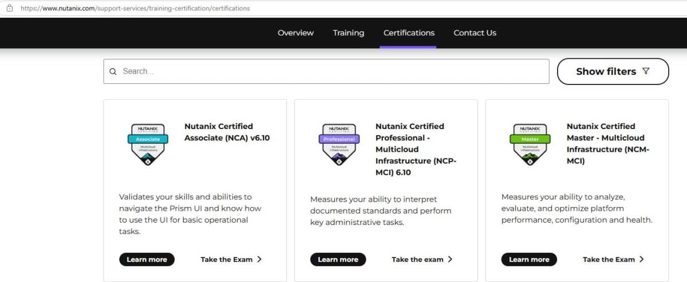
Task: Click Learn more for NCA v6.10
Action: click(147, 259)
